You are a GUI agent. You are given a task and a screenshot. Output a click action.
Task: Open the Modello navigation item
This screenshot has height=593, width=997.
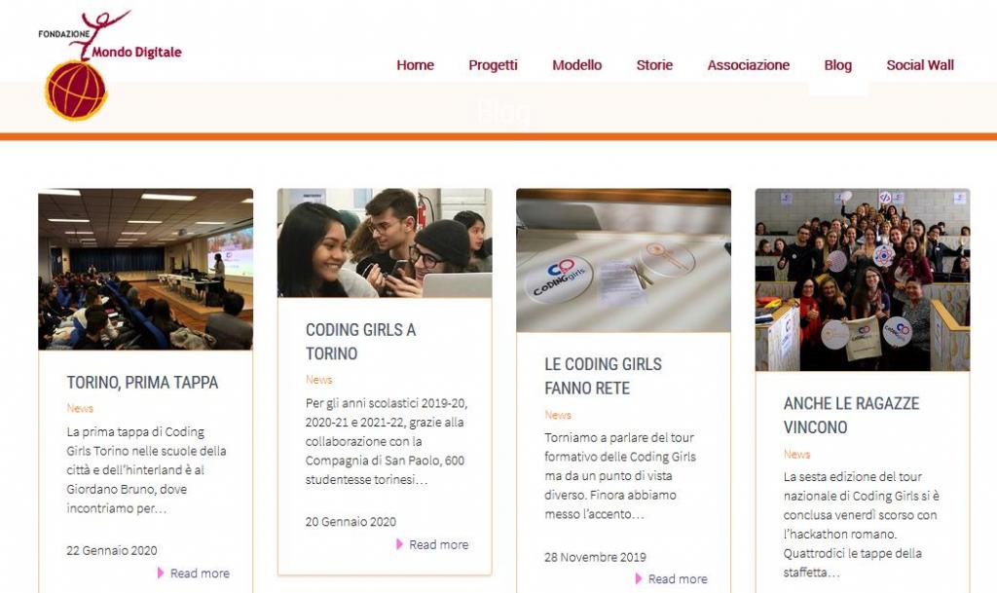tap(576, 65)
